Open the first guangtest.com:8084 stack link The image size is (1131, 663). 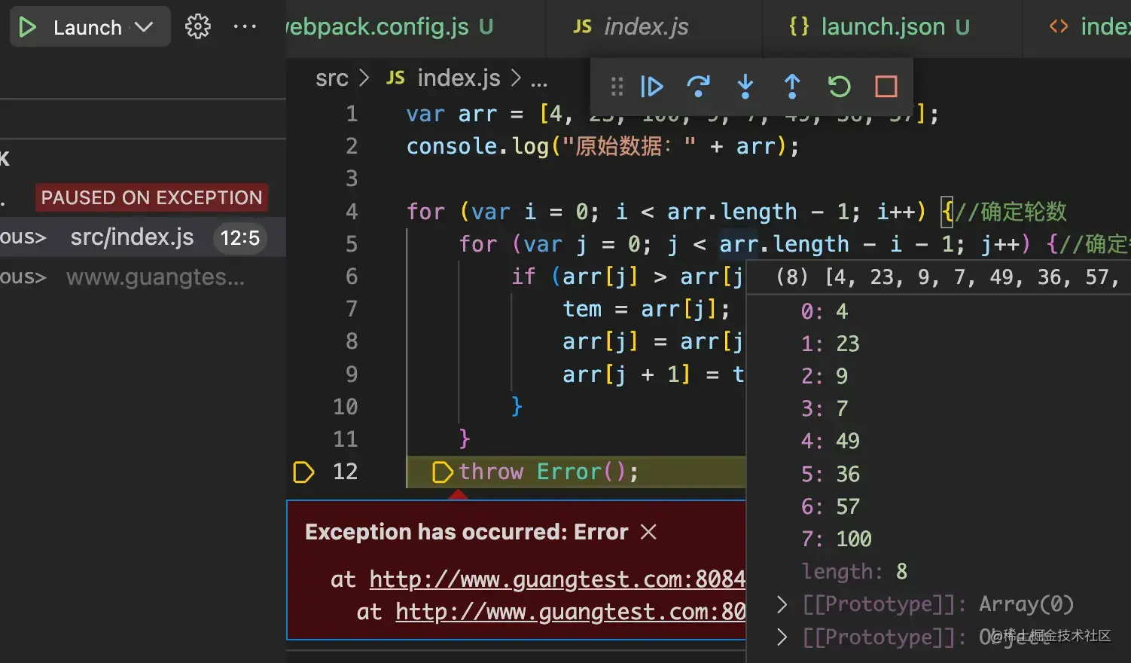coord(557,579)
